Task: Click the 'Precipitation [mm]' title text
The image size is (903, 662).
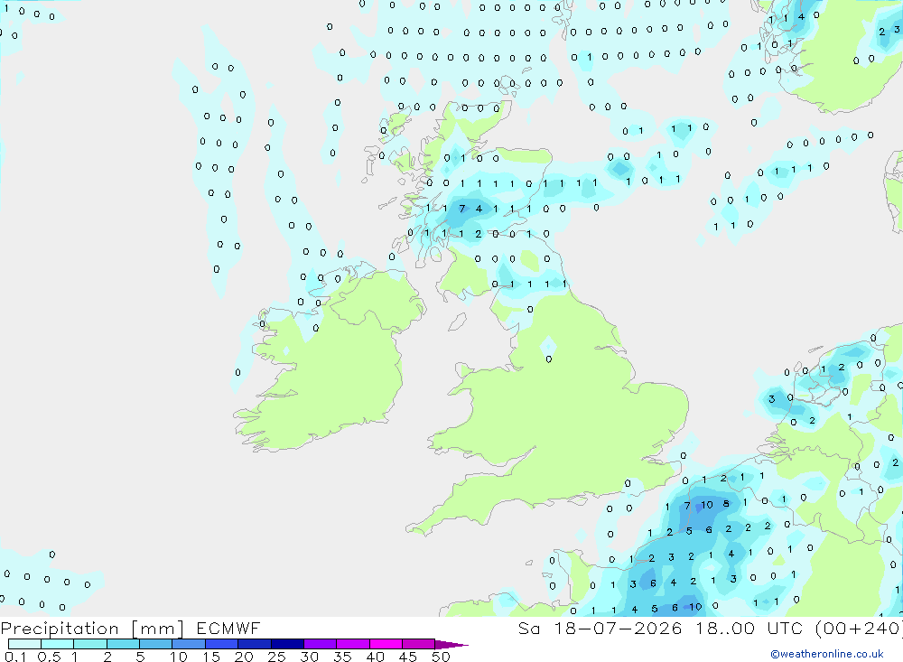Action: [x=92, y=629]
